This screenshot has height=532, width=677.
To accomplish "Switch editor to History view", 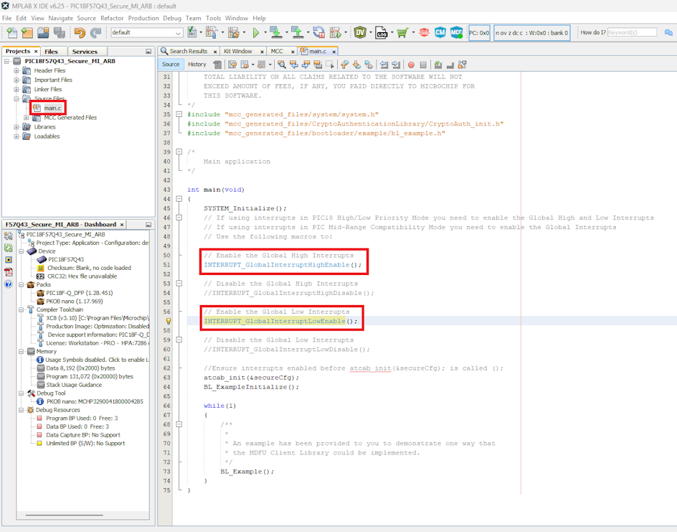I will coord(197,65).
